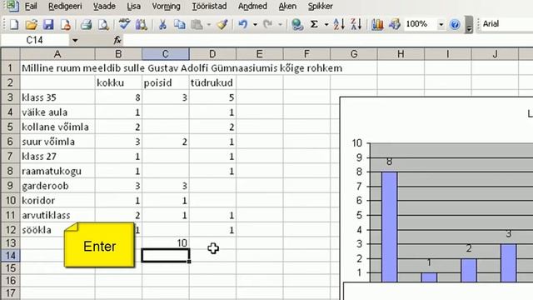Select column E header

pyautogui.click(x=259, y=54)
